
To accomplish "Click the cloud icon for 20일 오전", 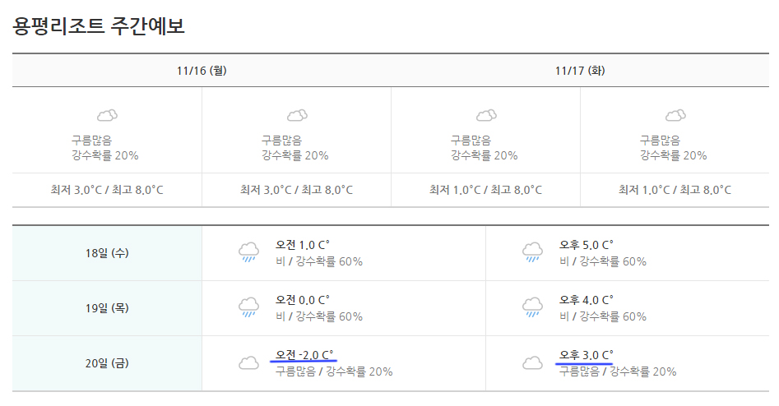I will tap(249, 363).
